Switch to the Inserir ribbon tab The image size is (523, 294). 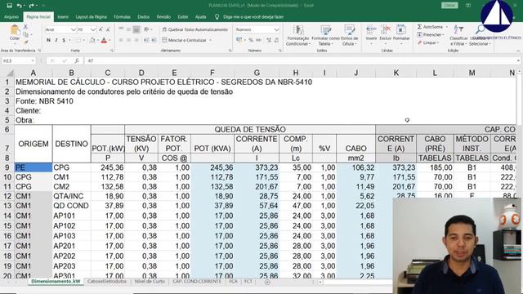coord(63,16)
